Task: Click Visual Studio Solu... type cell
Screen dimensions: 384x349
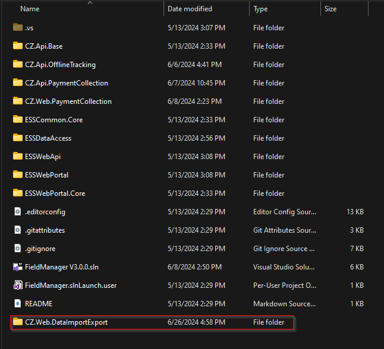Action: [284, 267]
